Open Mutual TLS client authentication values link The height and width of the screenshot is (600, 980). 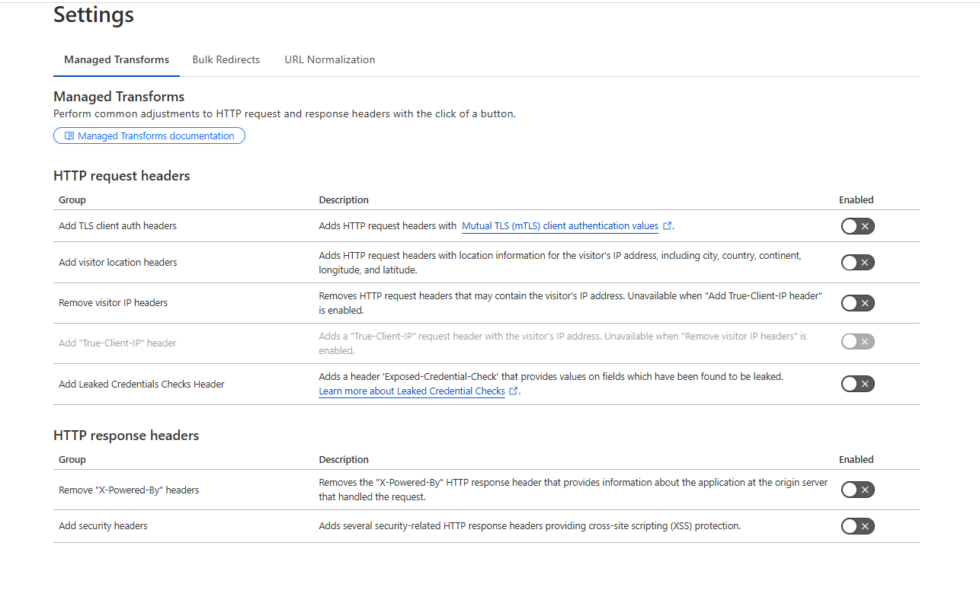(559, 226)
